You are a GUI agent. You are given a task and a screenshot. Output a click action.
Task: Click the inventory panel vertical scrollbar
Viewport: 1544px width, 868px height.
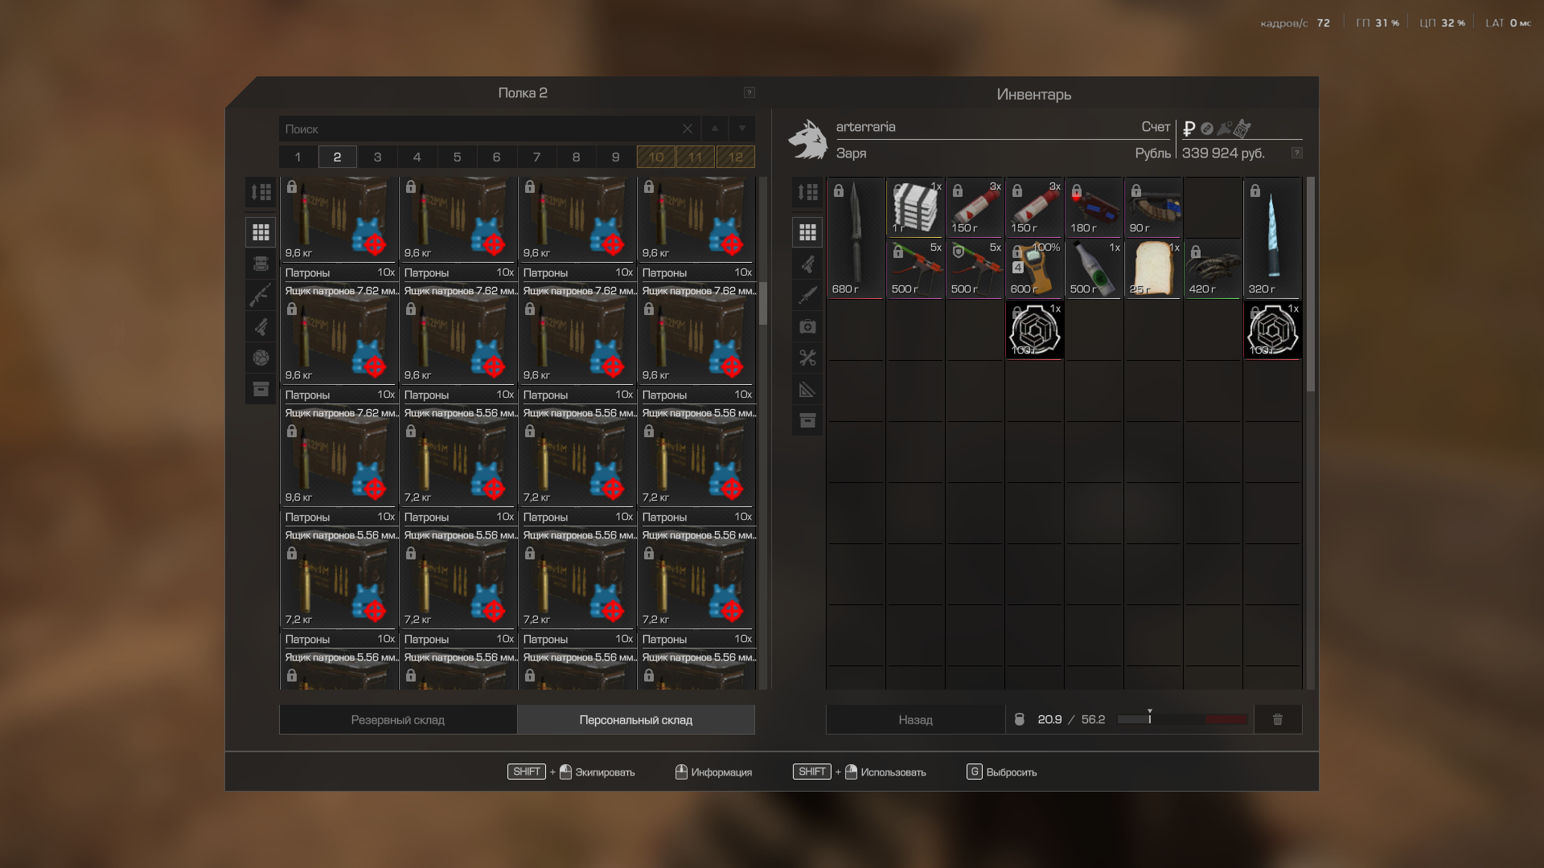click(x=1311, y=285)
